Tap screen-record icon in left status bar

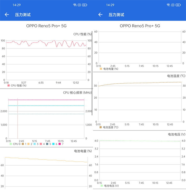click(79, 5)
